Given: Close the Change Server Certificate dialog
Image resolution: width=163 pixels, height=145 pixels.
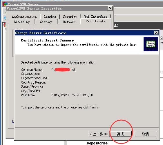Looking at the screenshot, I should point(156,33).
